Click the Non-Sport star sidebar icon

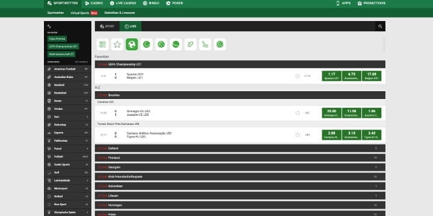pyautogui.click(x=49, y=205)
